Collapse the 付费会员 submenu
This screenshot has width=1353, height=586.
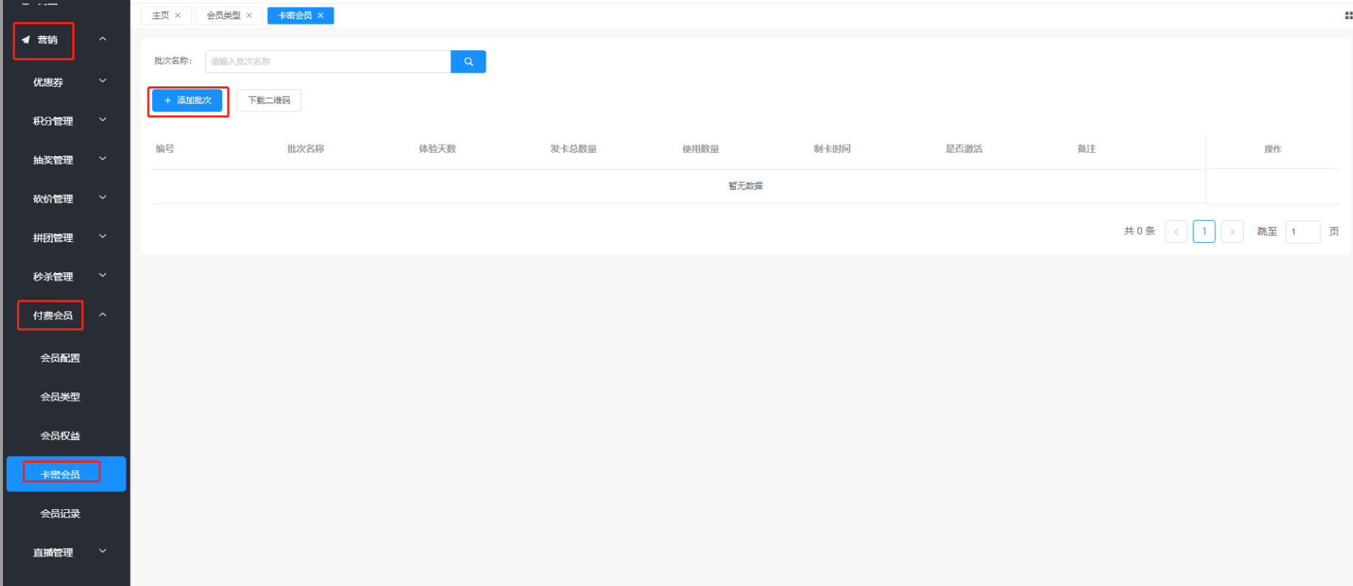(x=103, y=315)
